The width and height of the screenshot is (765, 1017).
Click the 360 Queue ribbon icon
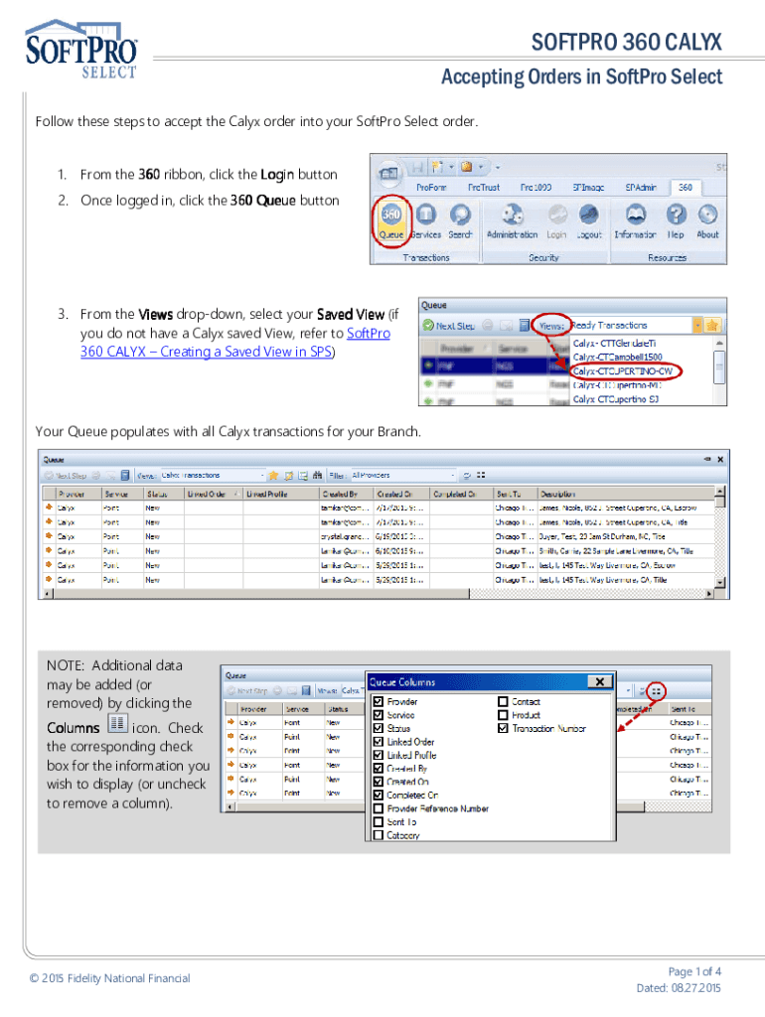pyautogui.click(x=391, y=218)
